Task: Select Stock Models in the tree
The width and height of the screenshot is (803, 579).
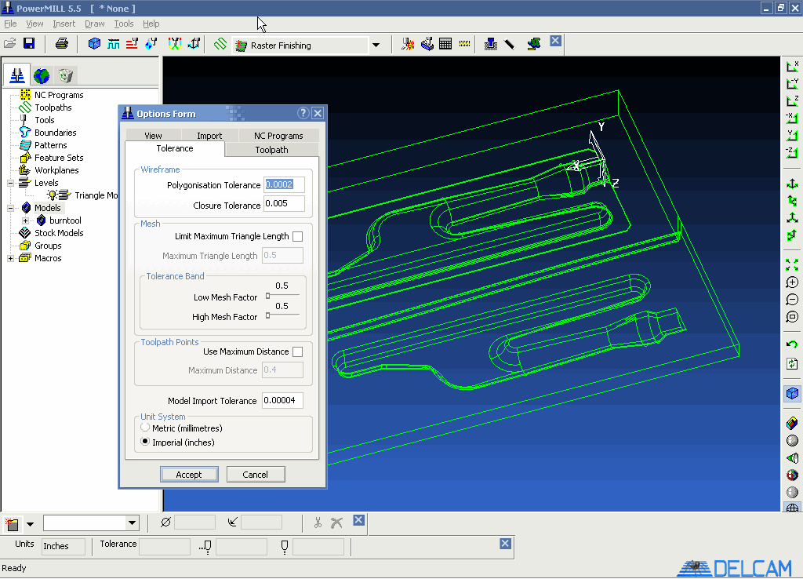Action: [x=59, y=233]
